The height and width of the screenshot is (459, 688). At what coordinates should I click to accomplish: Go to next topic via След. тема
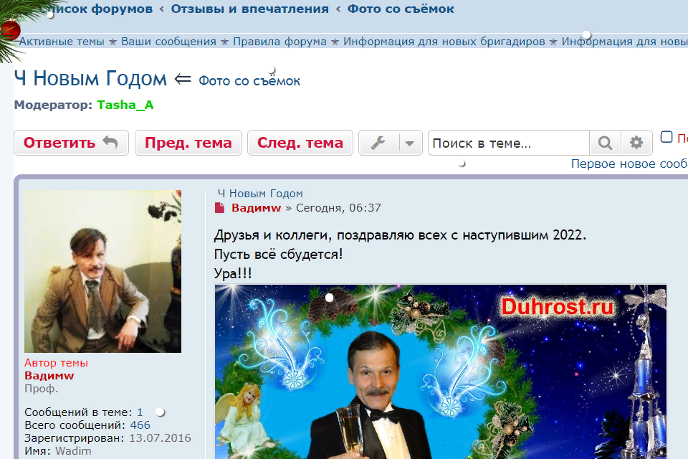(300, 143)
